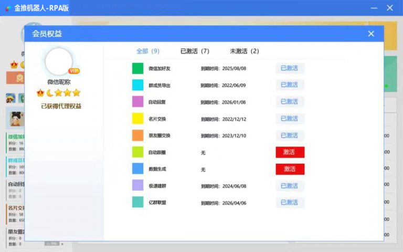Minimize the 金推机器人 main window
This screenshot has width=403, height=252.
coord(374,8)
